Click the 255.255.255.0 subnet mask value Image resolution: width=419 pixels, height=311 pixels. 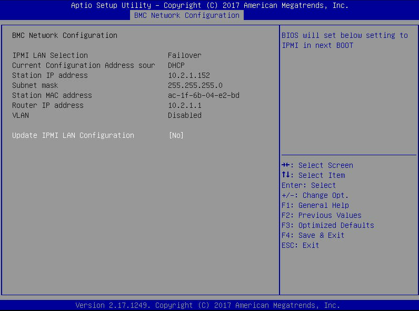coord(195,85)
